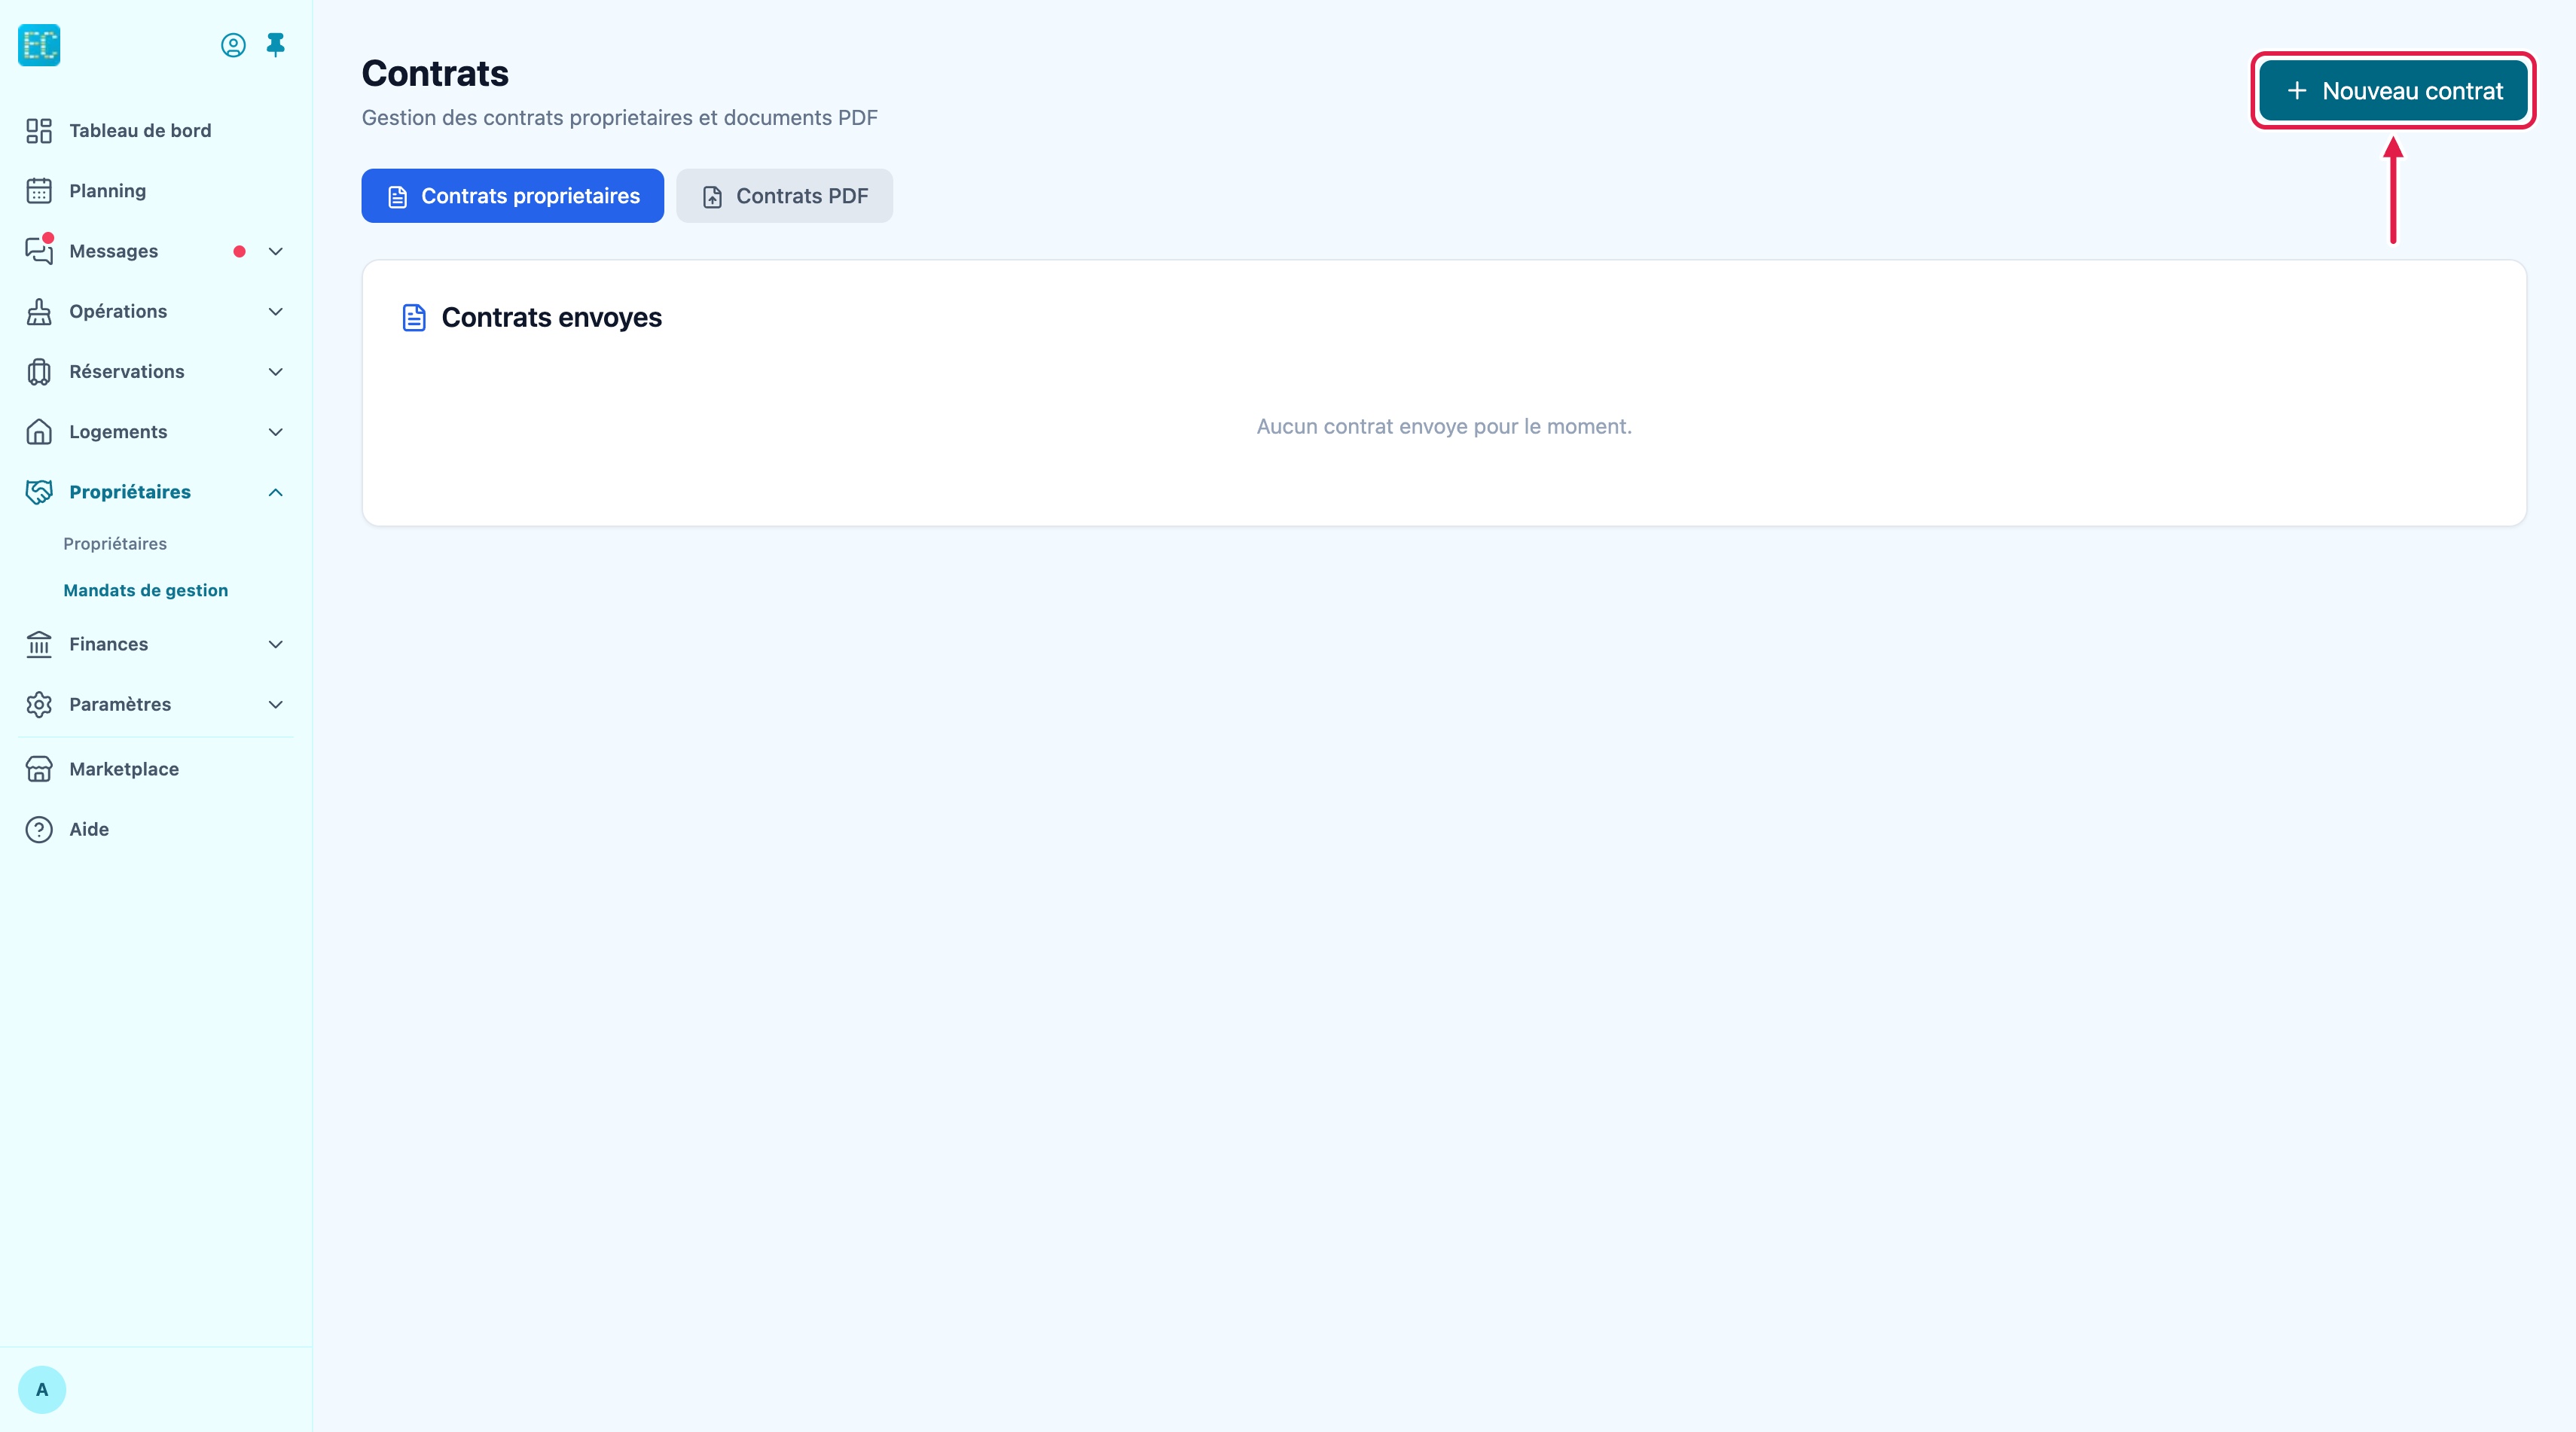Create a Nouveau contrat

click(x=2393, y=91)
